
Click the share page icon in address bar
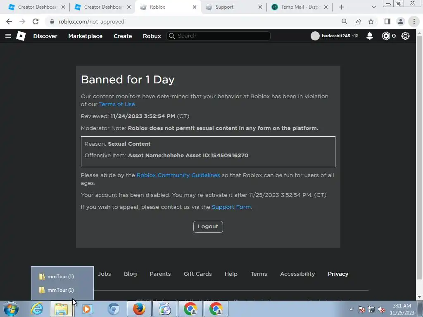click(x=358, y=21)
